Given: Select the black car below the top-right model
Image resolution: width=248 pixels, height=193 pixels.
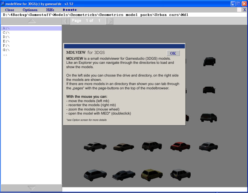Looking at the screenshot, I should [x=209, y=90].
